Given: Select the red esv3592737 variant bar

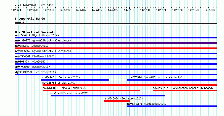Looking at the screenshot, I should [x=185, y=90].
